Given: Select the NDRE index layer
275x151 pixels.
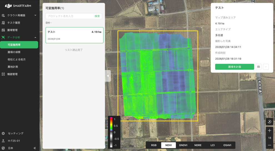Looking at the screenshot, I should click(x=198, y=145).
